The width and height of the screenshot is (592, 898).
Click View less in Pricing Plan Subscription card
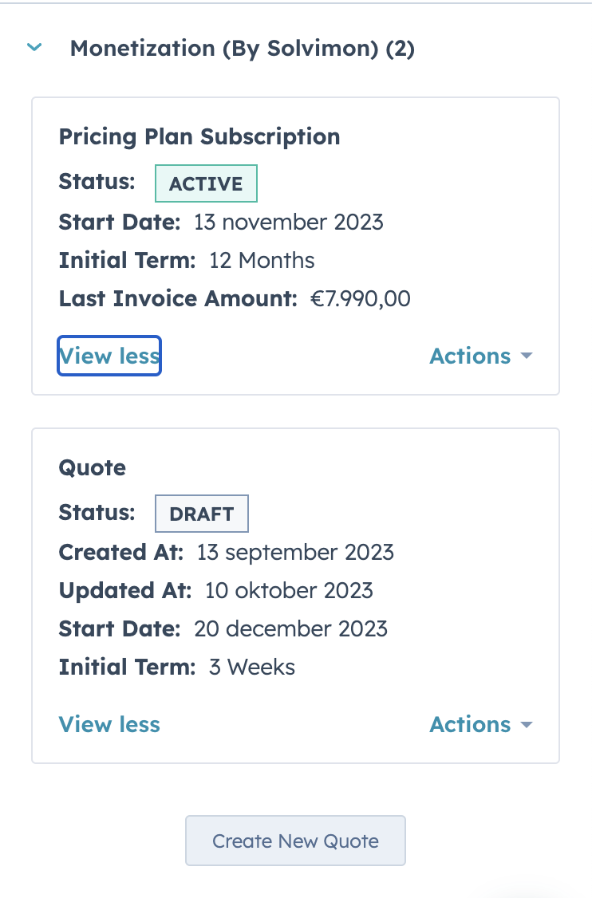109,356
